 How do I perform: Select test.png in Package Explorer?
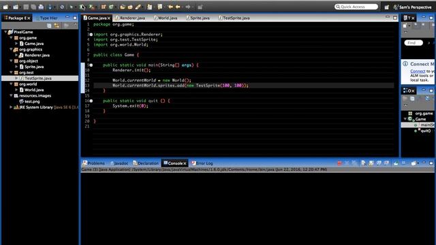[x=29, y=101]
